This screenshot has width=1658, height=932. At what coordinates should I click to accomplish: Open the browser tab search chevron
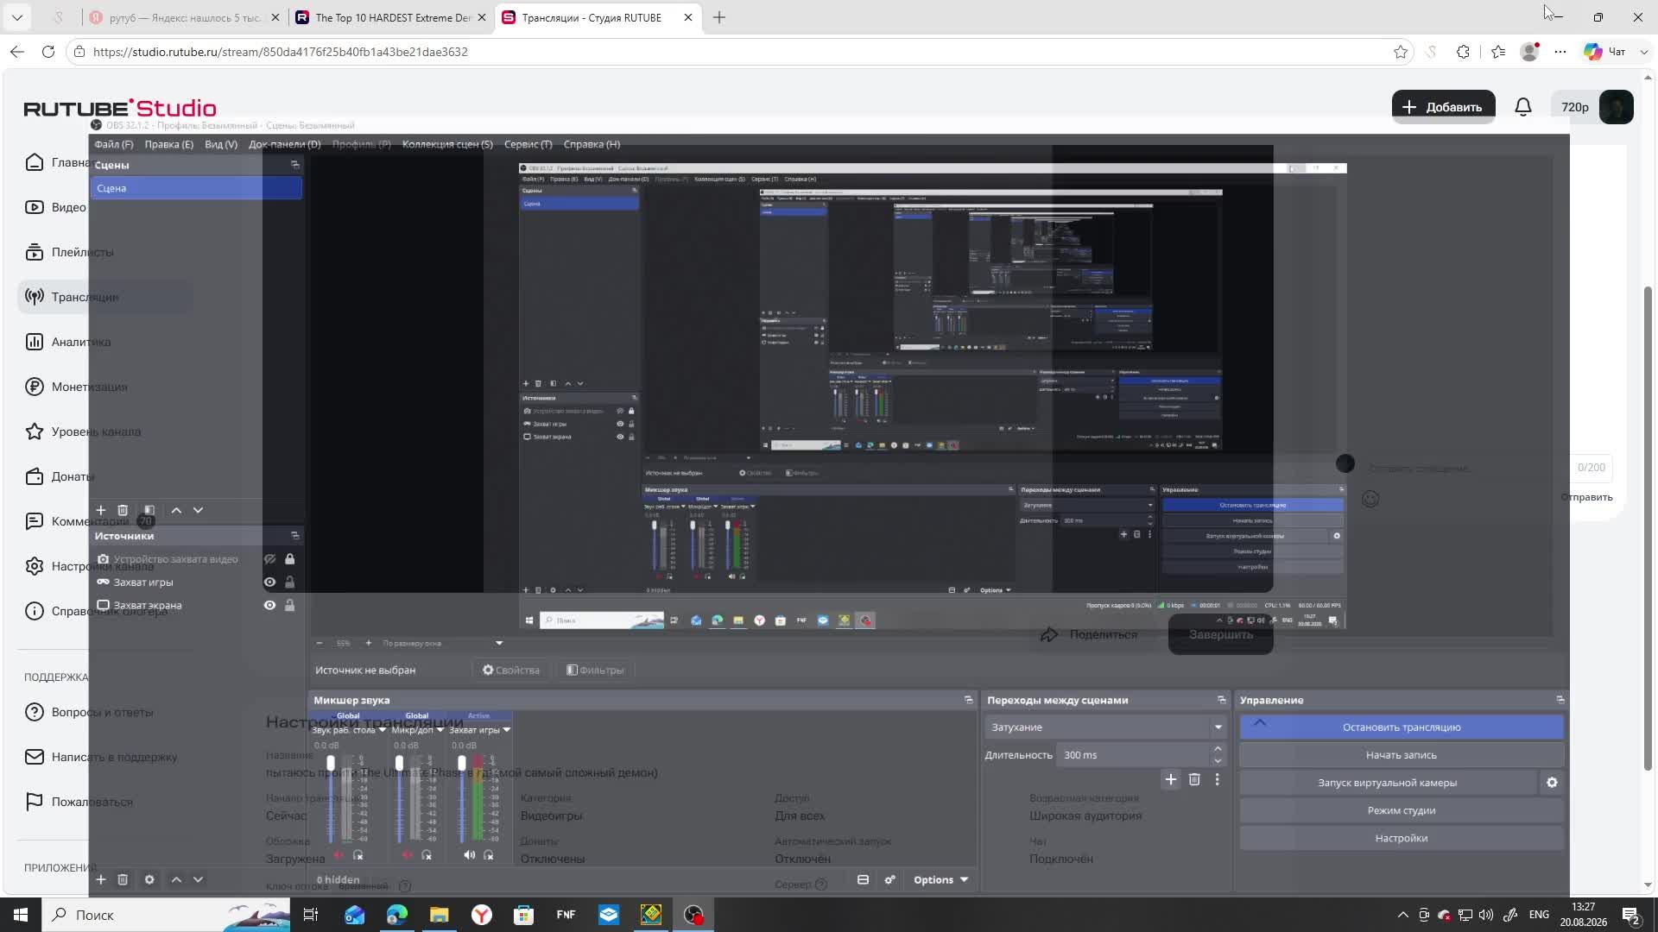pyautogui.click(x=16, y=17)
